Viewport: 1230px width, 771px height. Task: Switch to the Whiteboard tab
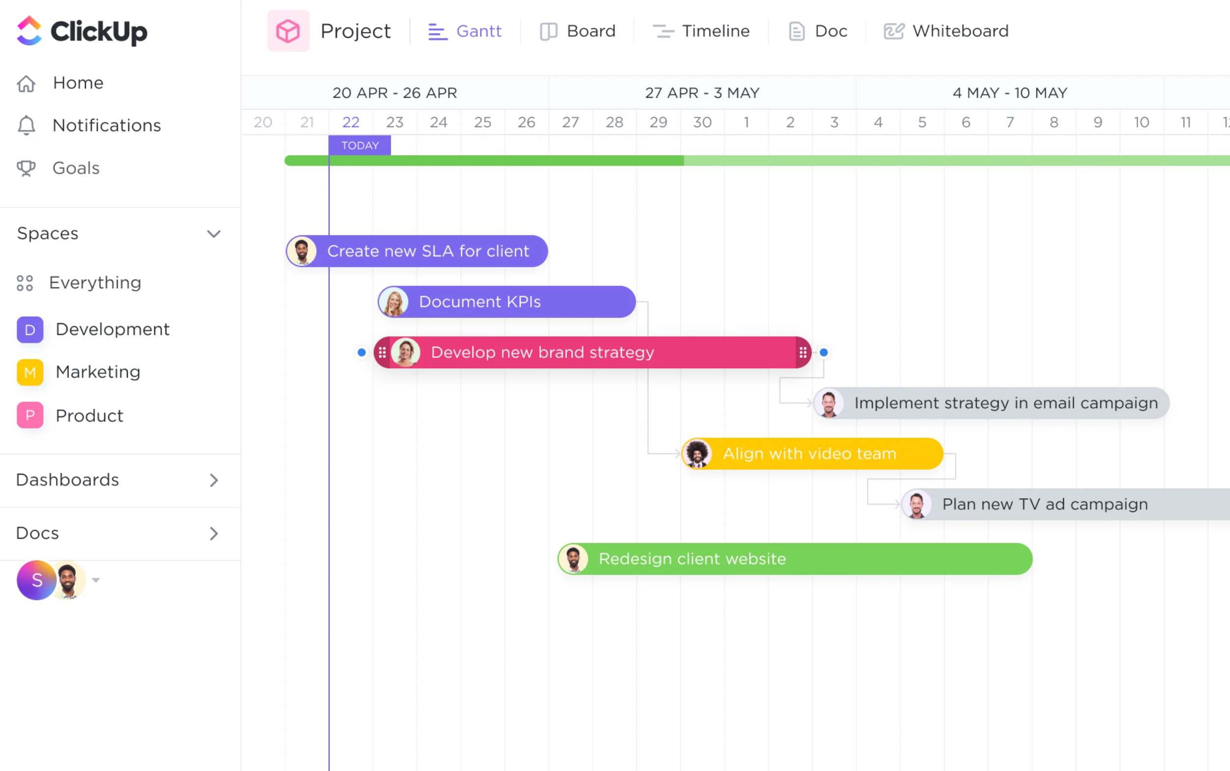(x=946, y=31)
